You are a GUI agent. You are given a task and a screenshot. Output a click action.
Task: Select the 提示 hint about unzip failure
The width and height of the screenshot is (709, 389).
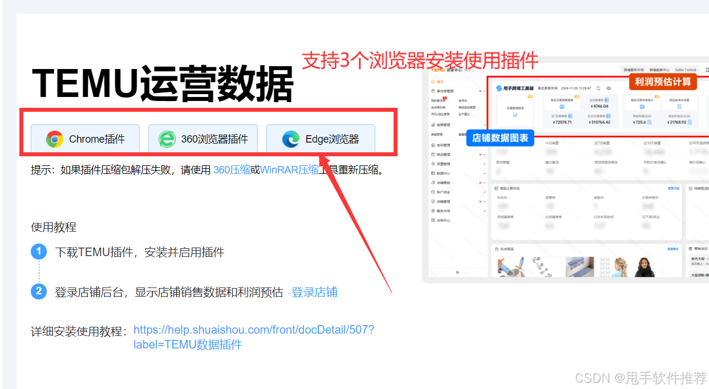[x=208, y=170]
